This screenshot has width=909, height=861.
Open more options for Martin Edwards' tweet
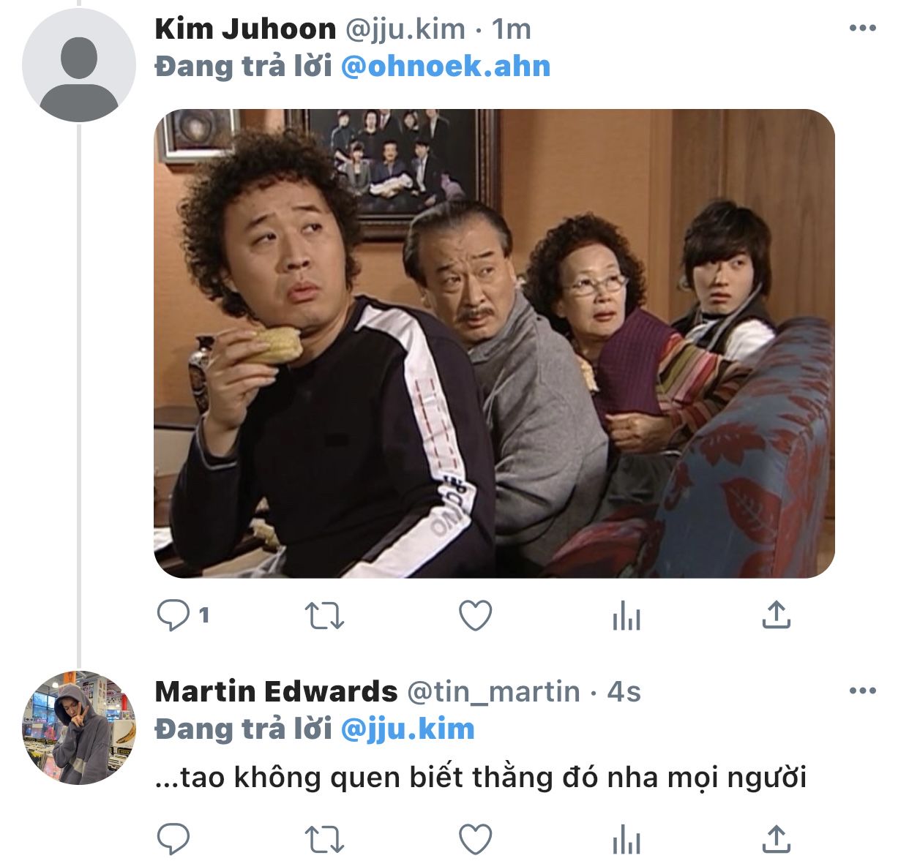coord(862,691)
